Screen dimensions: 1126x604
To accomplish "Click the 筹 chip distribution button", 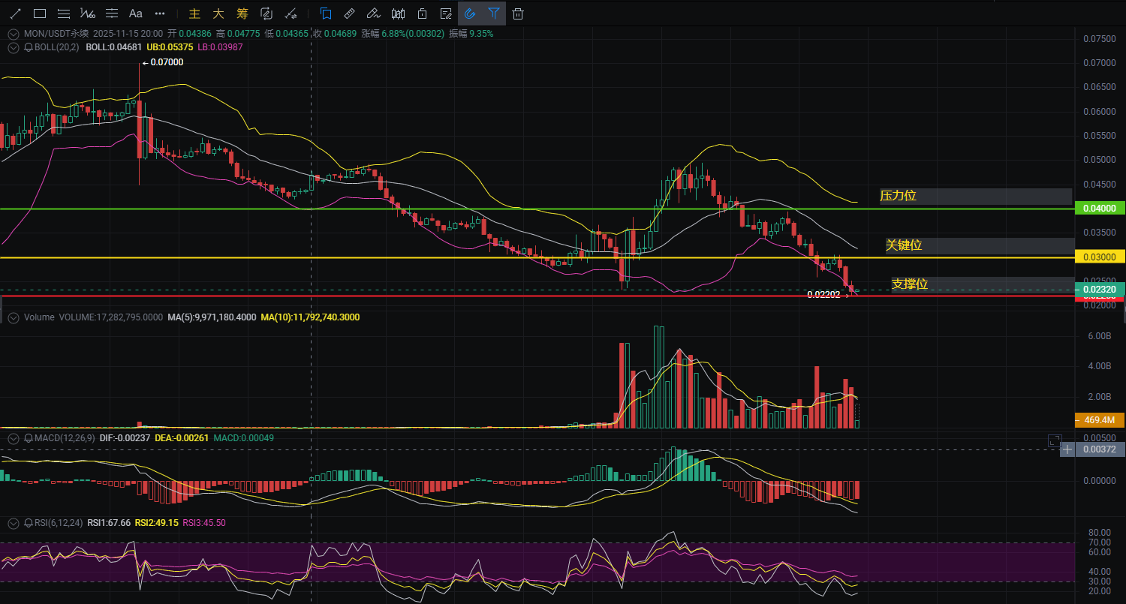I will 242,14.
